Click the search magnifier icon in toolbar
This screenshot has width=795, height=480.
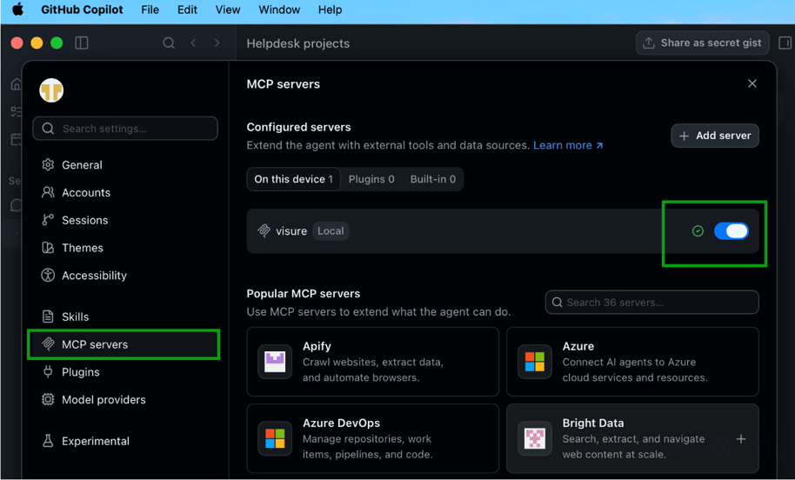point(169,43)
